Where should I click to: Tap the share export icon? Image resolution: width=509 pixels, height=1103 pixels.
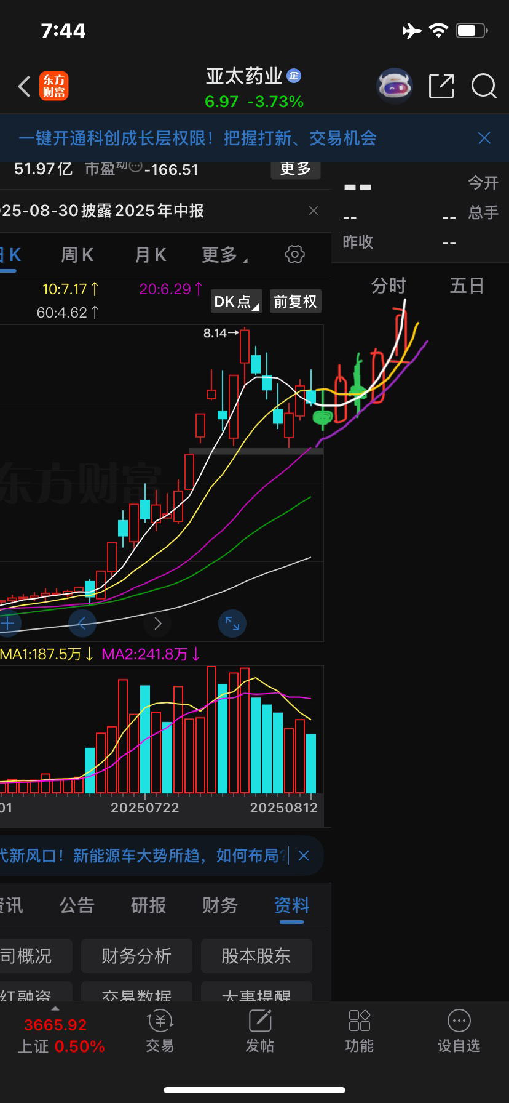pos(441,86)
